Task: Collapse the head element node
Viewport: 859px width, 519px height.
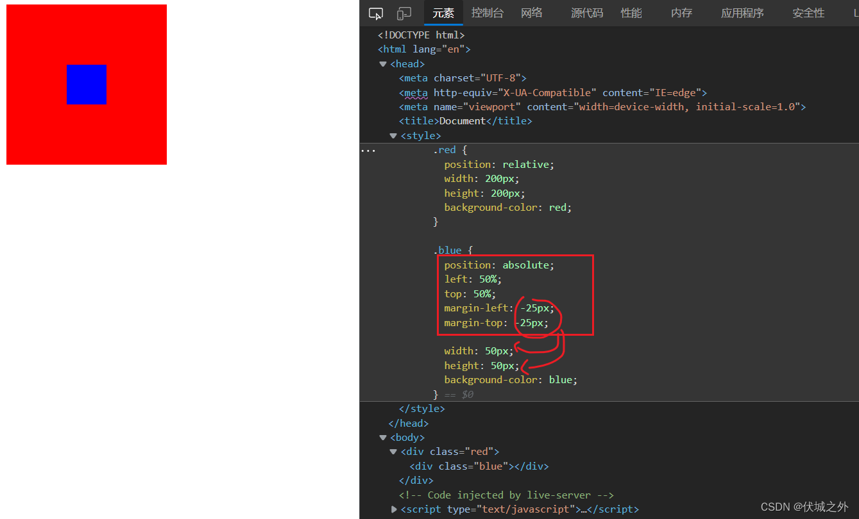Action: click(383, 64)
